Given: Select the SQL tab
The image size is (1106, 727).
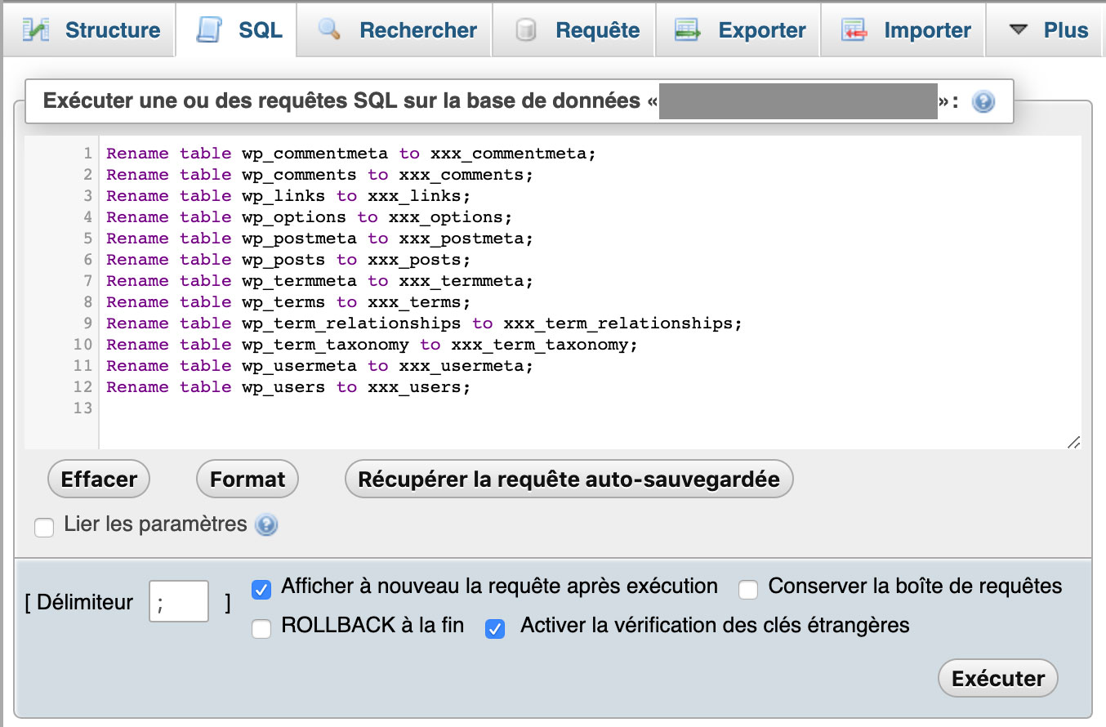Looking at the screenshot, I should (x=236, y=30).
